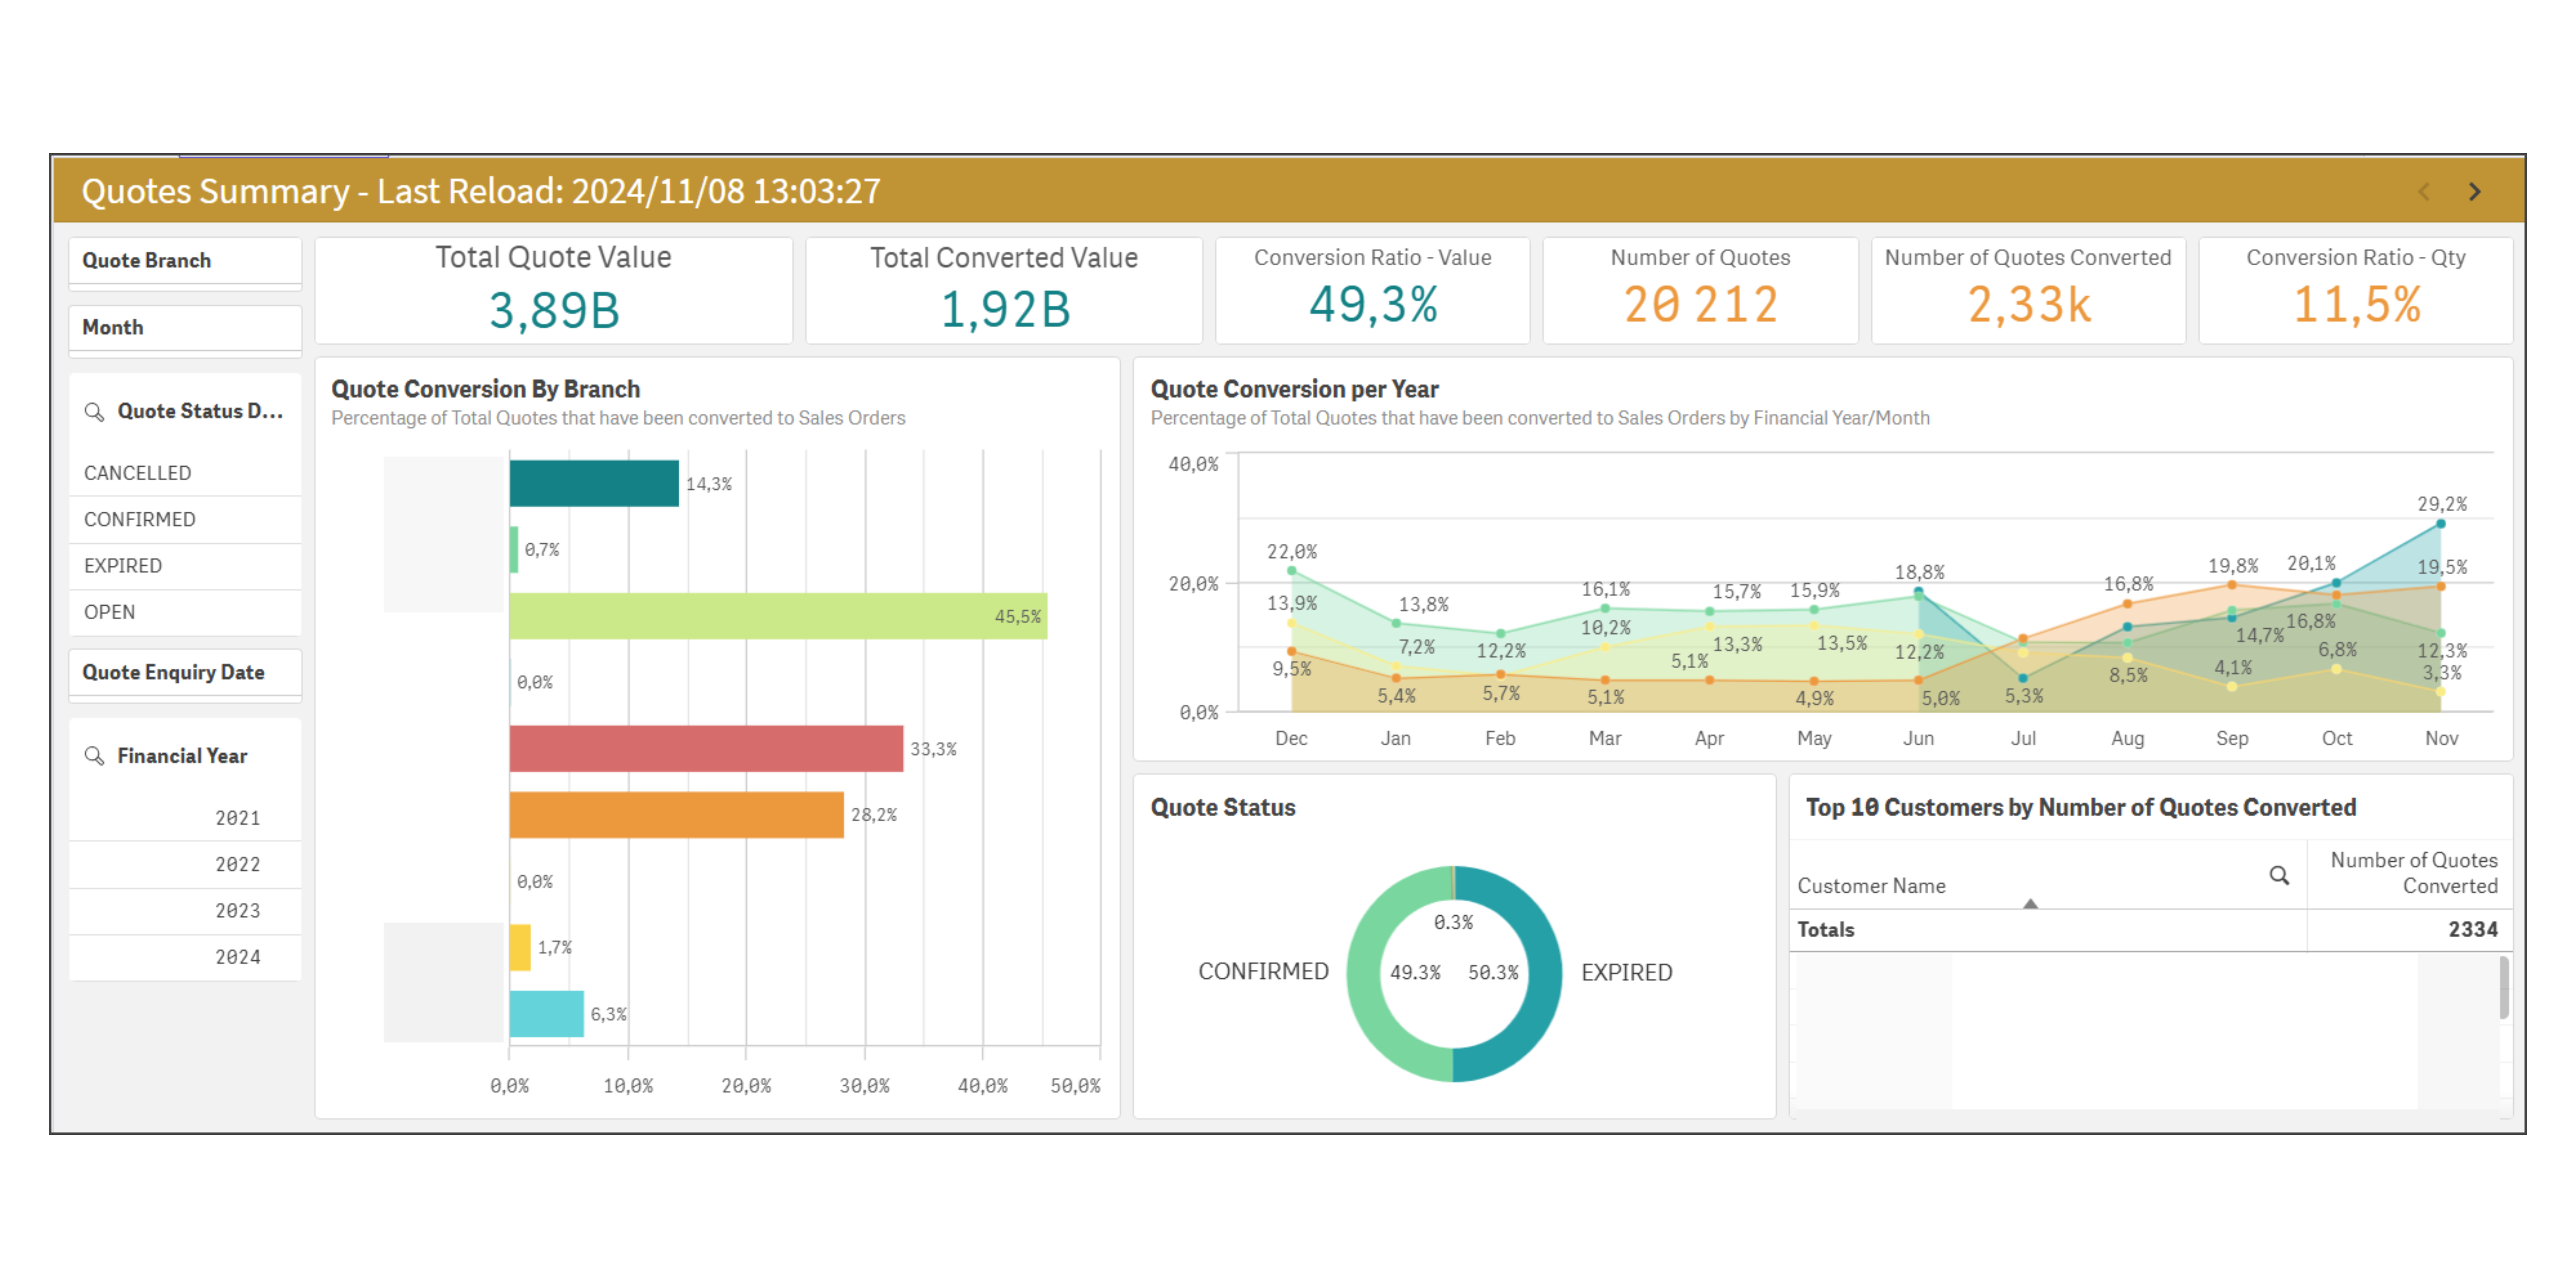Click the Total Quote Value KPI
The width and height of the screenshot is (2576, 1288).
point(553,290)
